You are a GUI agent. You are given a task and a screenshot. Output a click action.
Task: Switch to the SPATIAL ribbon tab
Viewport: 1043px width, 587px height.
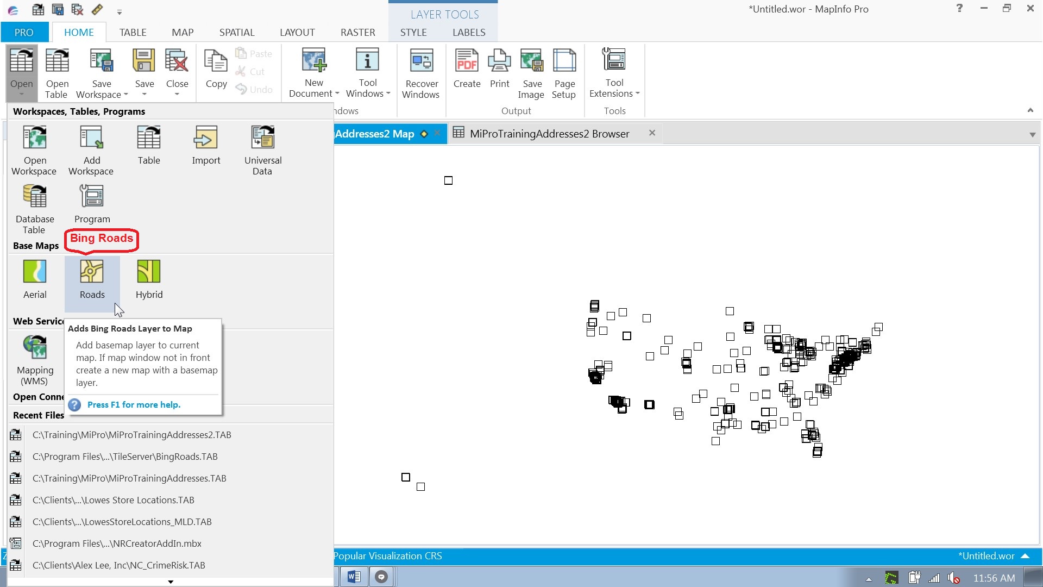237,32
